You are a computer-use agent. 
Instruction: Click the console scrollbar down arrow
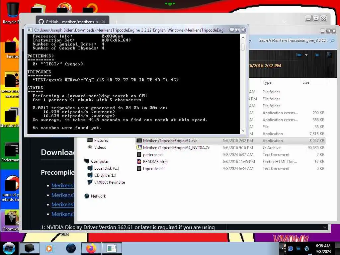[x=243, y=131]
